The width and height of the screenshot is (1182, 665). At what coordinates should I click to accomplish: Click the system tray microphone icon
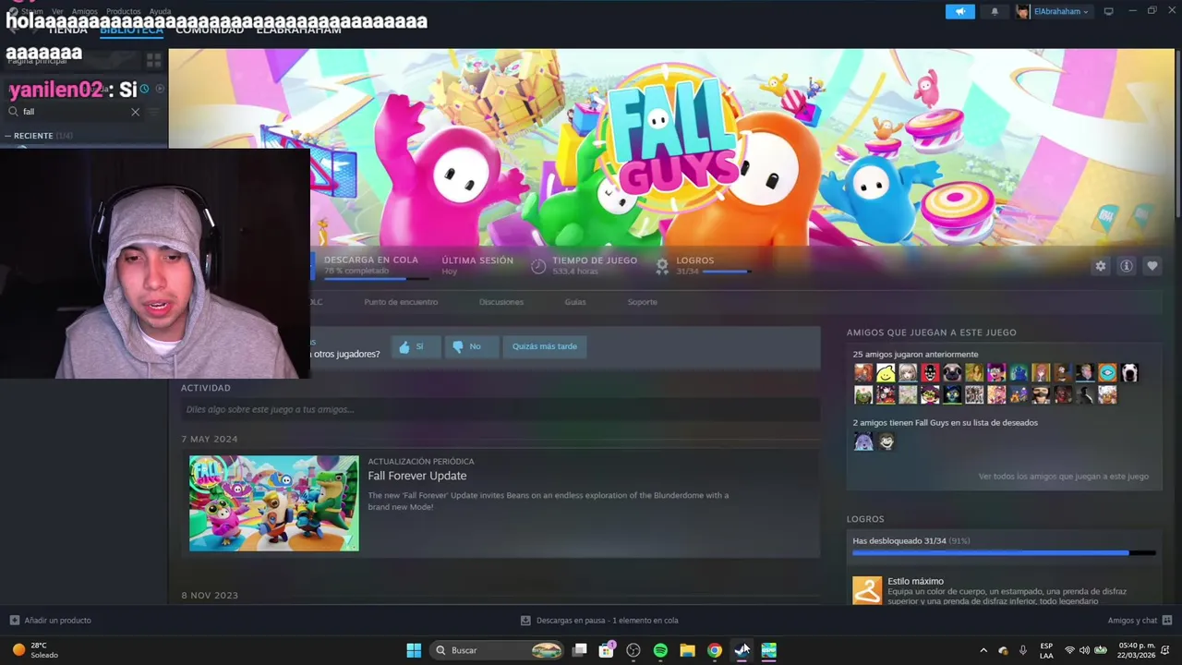click(1022, 650)
